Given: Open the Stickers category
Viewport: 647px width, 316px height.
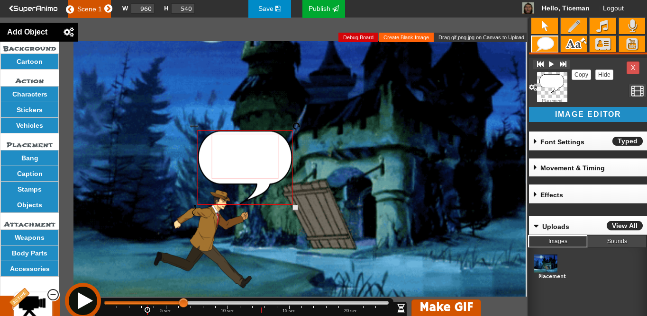Looking at the screenshot, I should pos(29,110).
